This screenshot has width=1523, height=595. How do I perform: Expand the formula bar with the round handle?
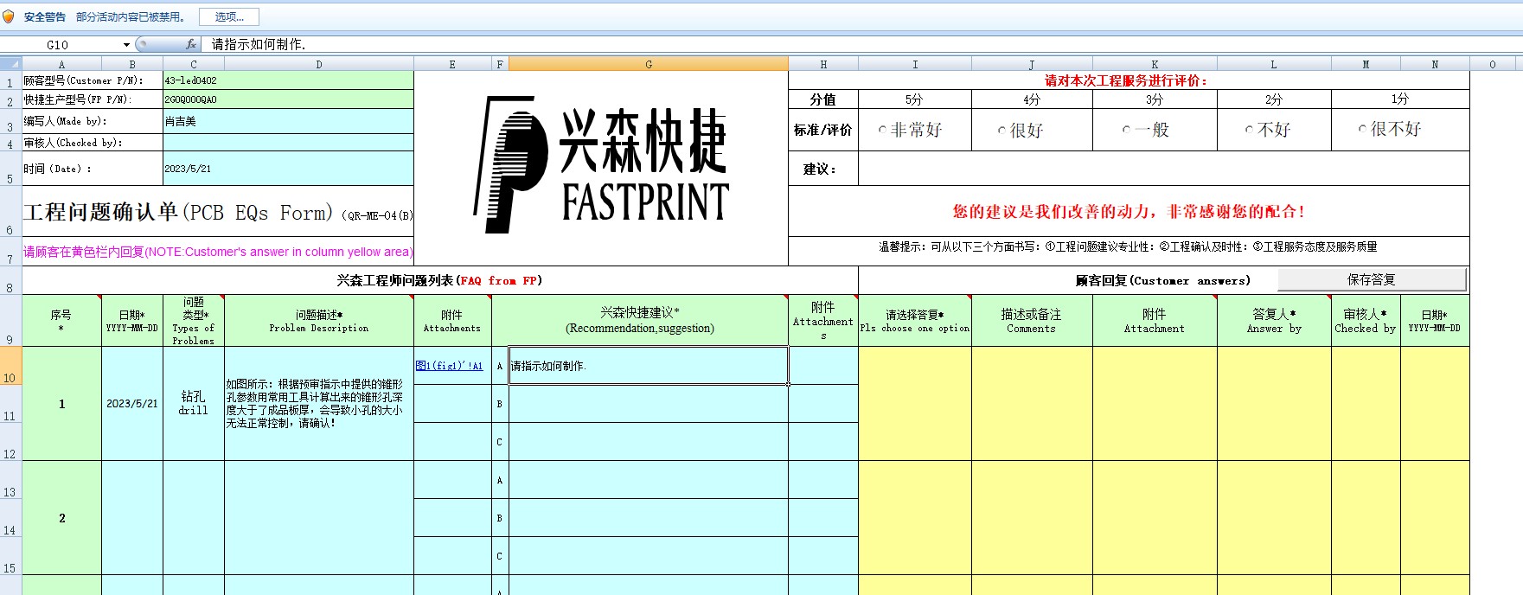click(143, 43)
